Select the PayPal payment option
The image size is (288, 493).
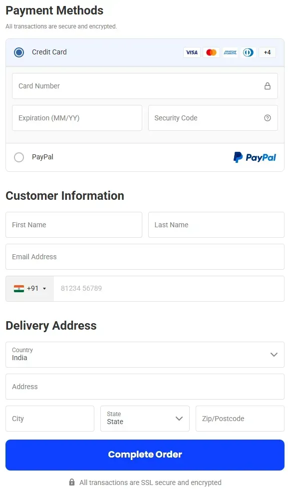(42, 157)
